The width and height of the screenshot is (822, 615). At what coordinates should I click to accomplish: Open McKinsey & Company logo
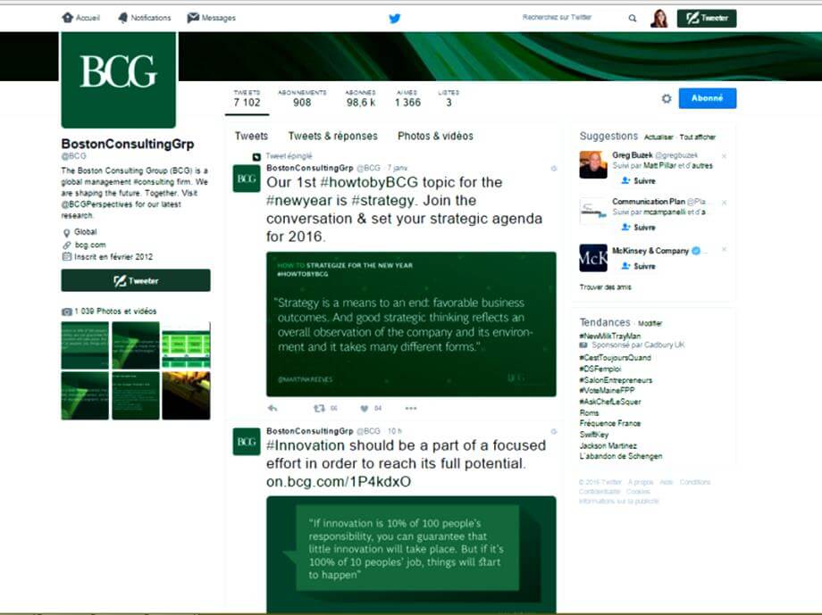coord(593,258)
